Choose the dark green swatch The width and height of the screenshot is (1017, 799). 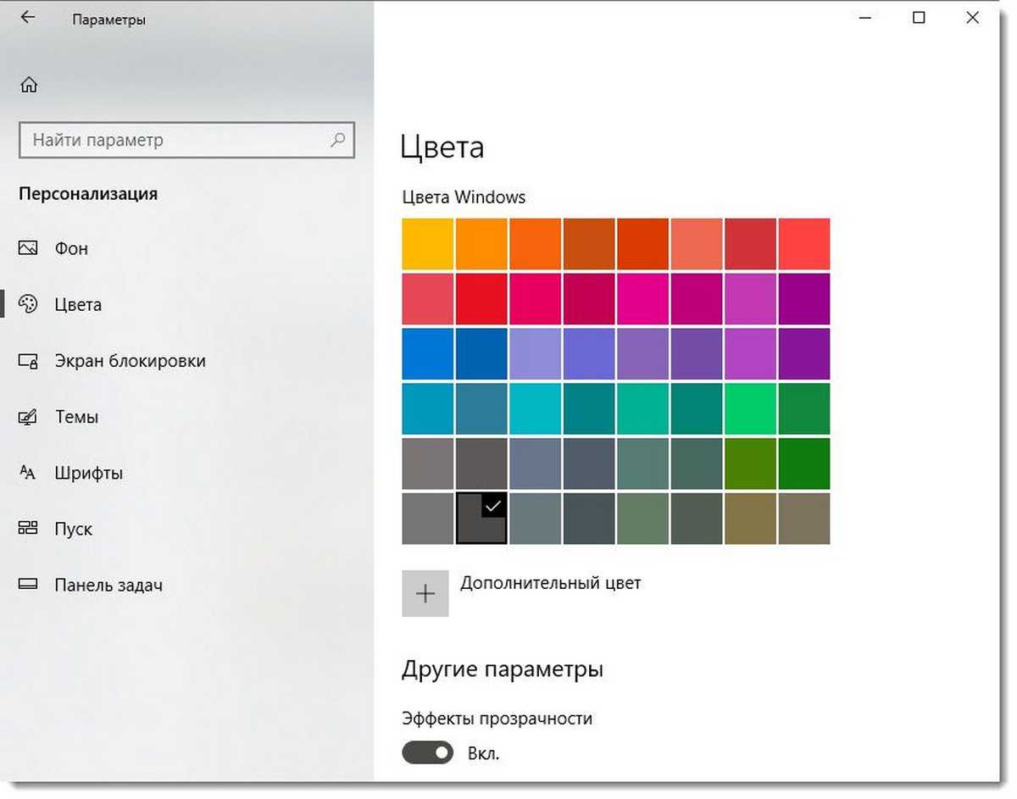click(803, 463)
